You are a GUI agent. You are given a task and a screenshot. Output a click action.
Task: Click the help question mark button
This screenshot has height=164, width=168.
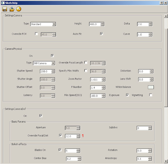161,3
